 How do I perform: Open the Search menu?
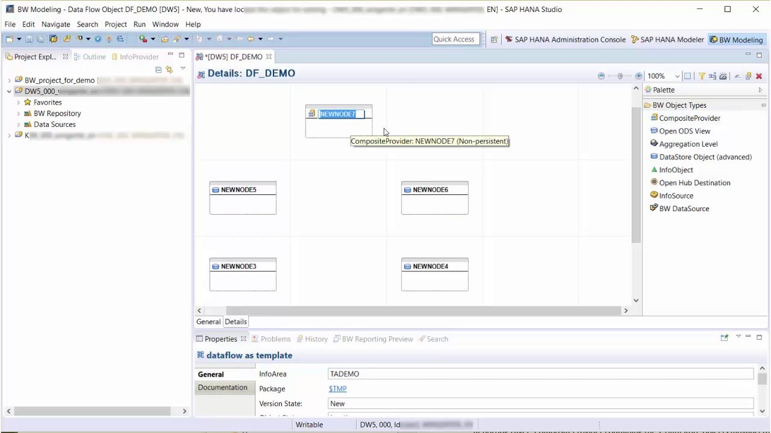click(87, 24)
